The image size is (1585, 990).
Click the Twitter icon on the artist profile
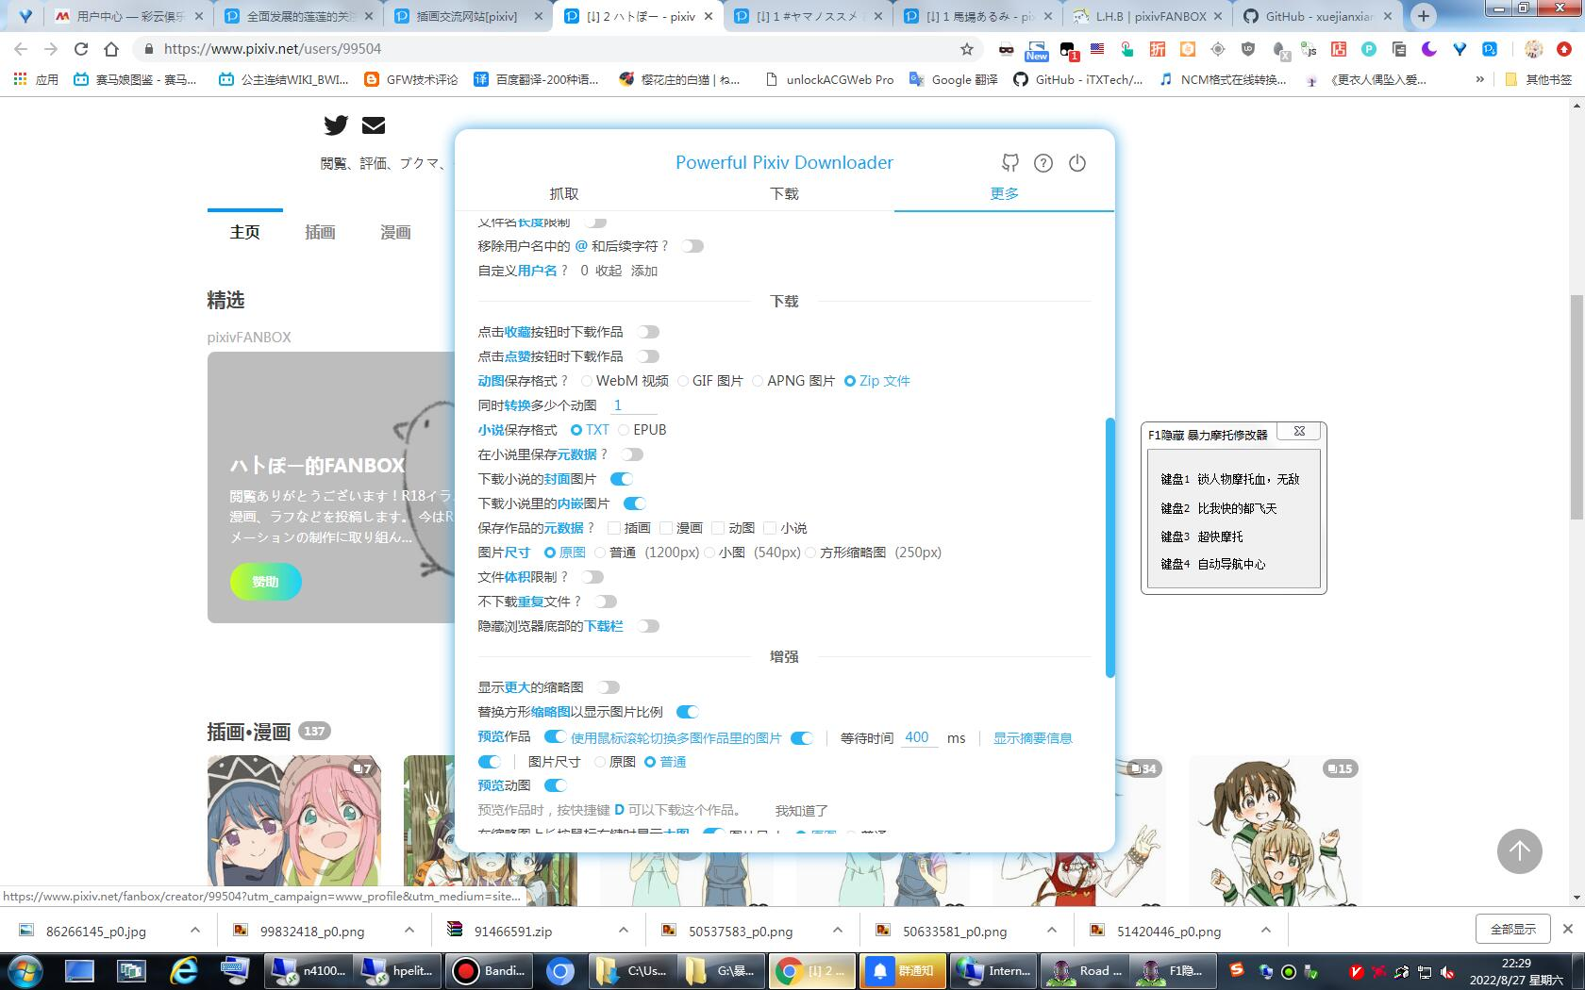(336, 125)
